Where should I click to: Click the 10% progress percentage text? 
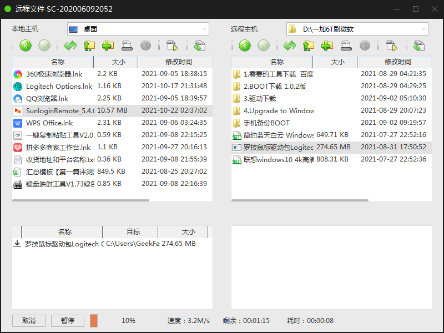pos(129,321)
